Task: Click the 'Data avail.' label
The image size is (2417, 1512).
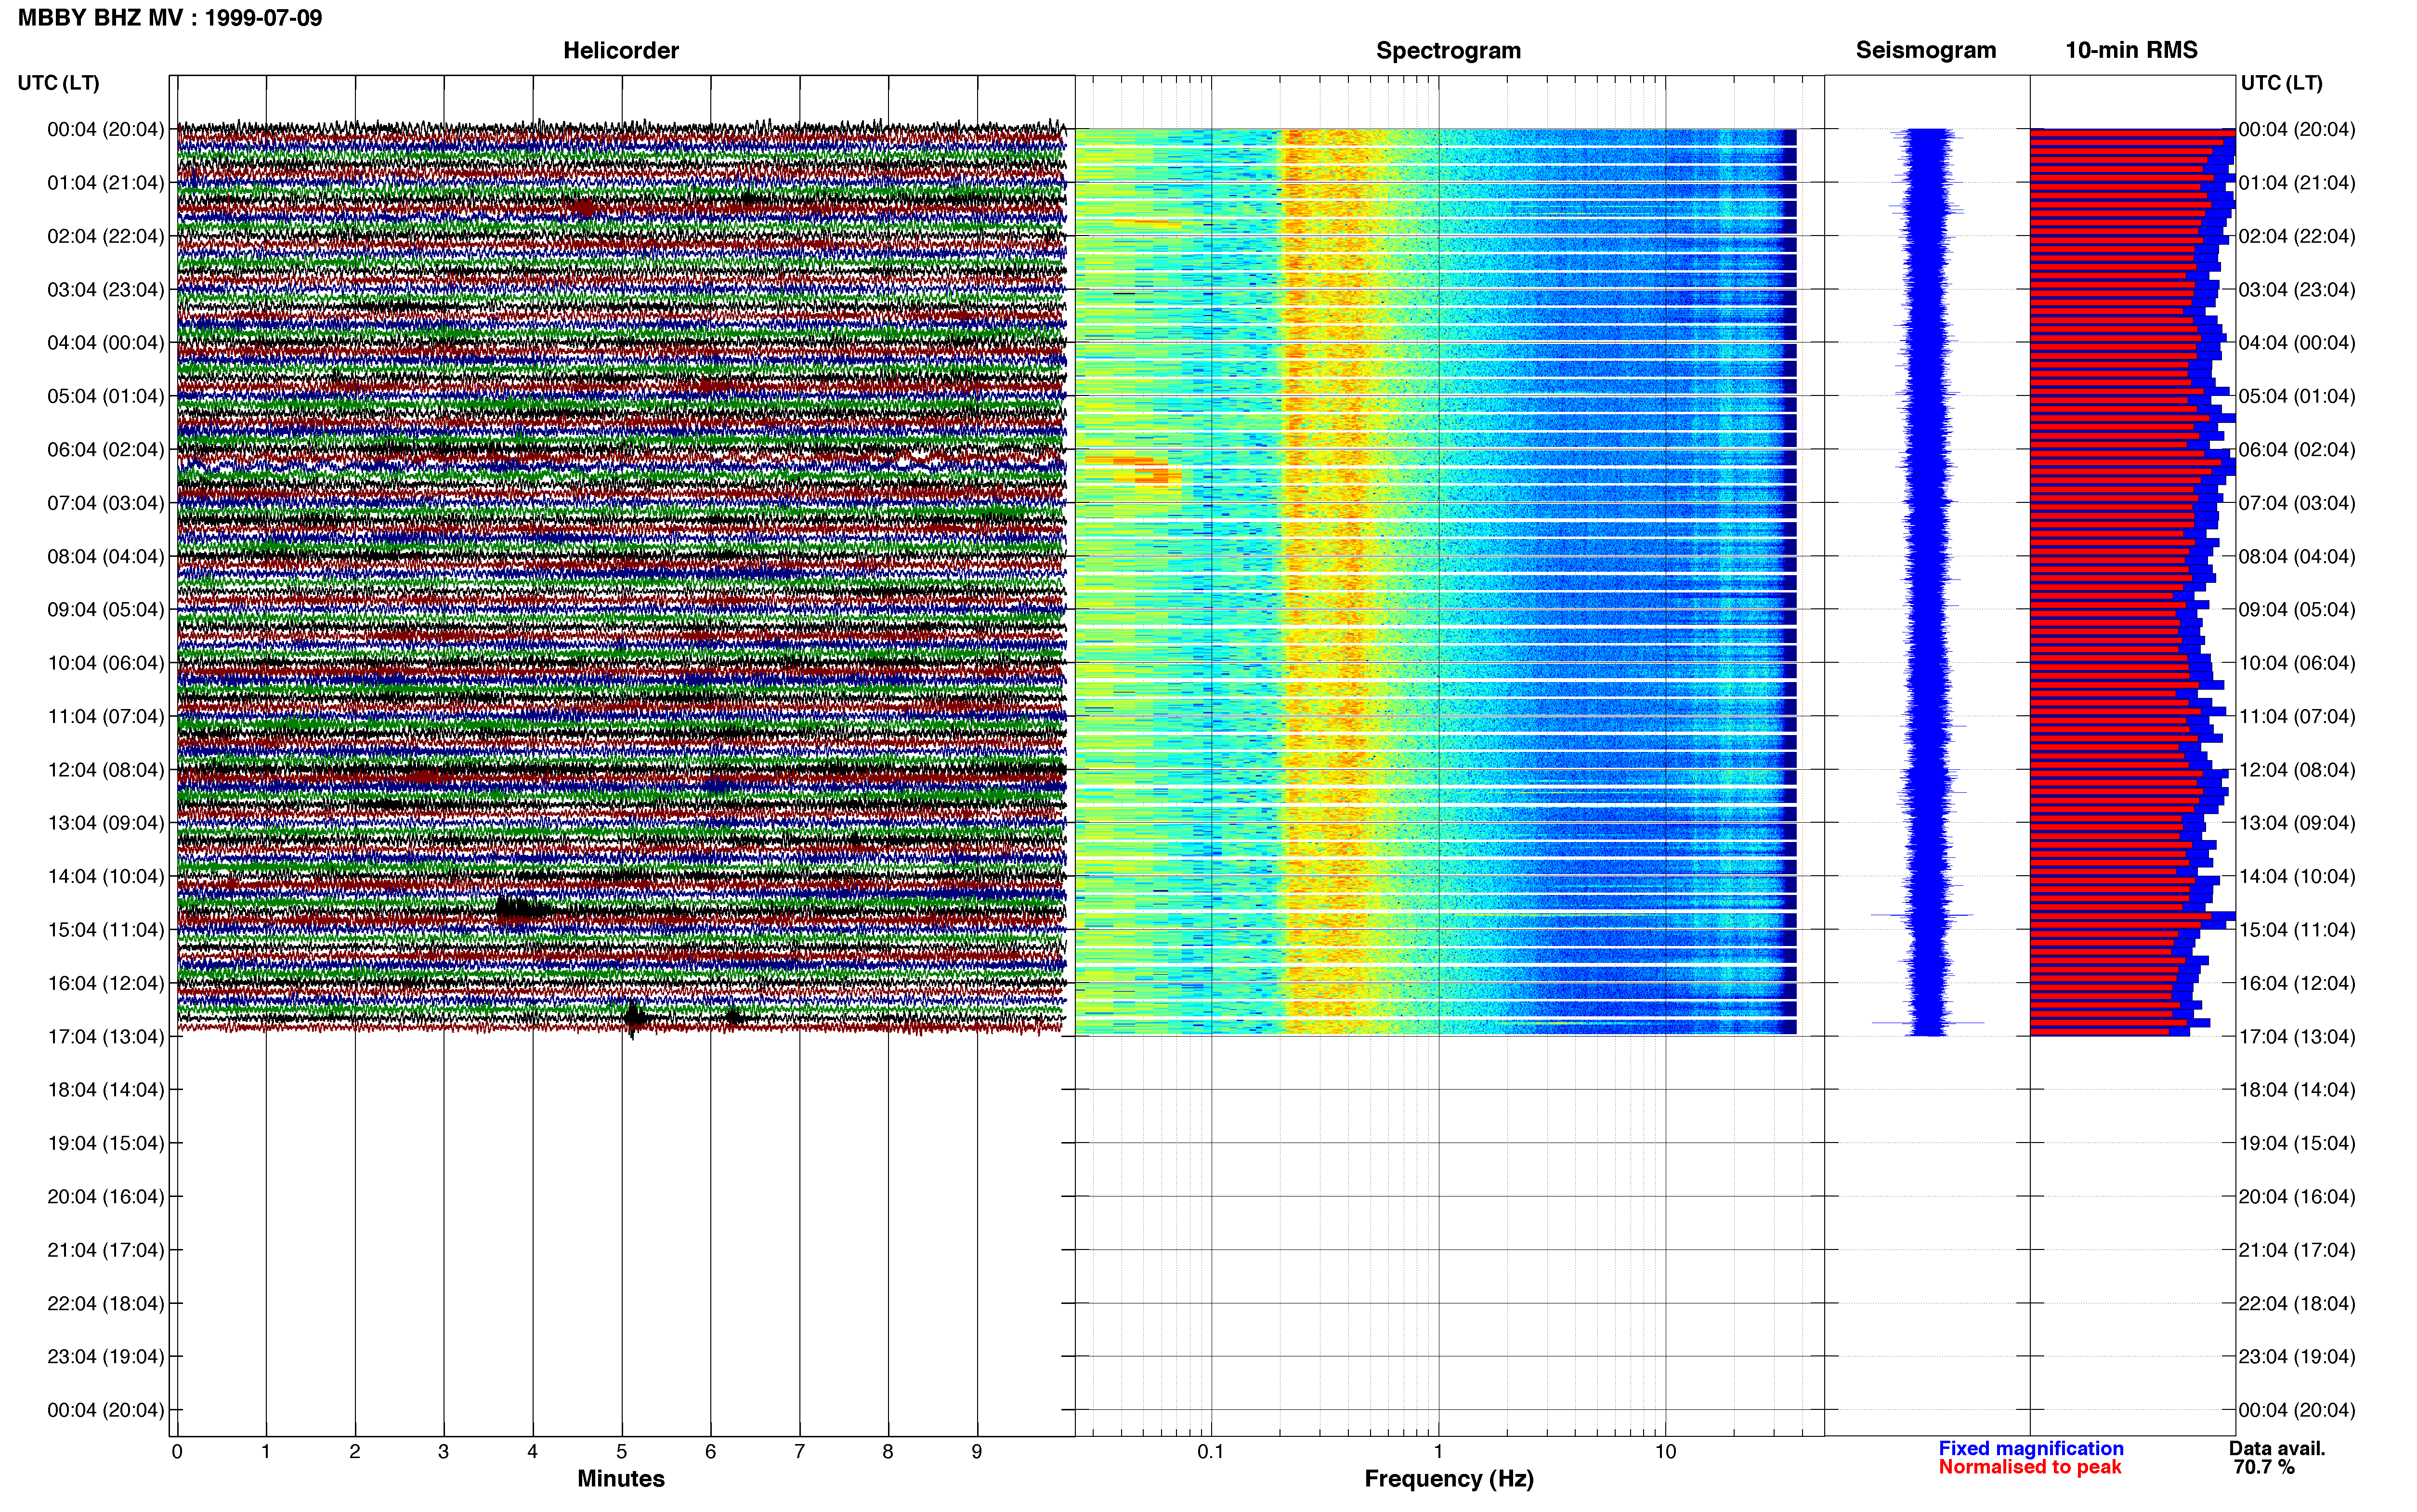Action: [2277, 1449]
